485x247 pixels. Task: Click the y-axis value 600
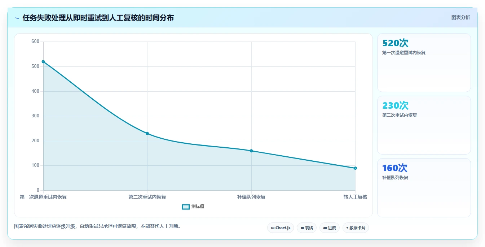point(35,42)
